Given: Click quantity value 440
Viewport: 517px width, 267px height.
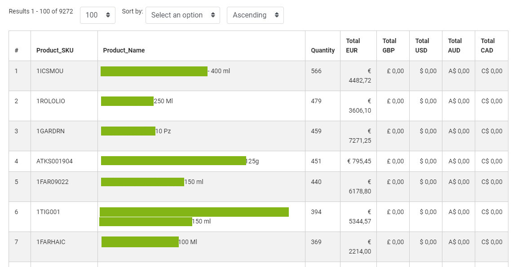Looking at the screenshot, I should point(316,182).
